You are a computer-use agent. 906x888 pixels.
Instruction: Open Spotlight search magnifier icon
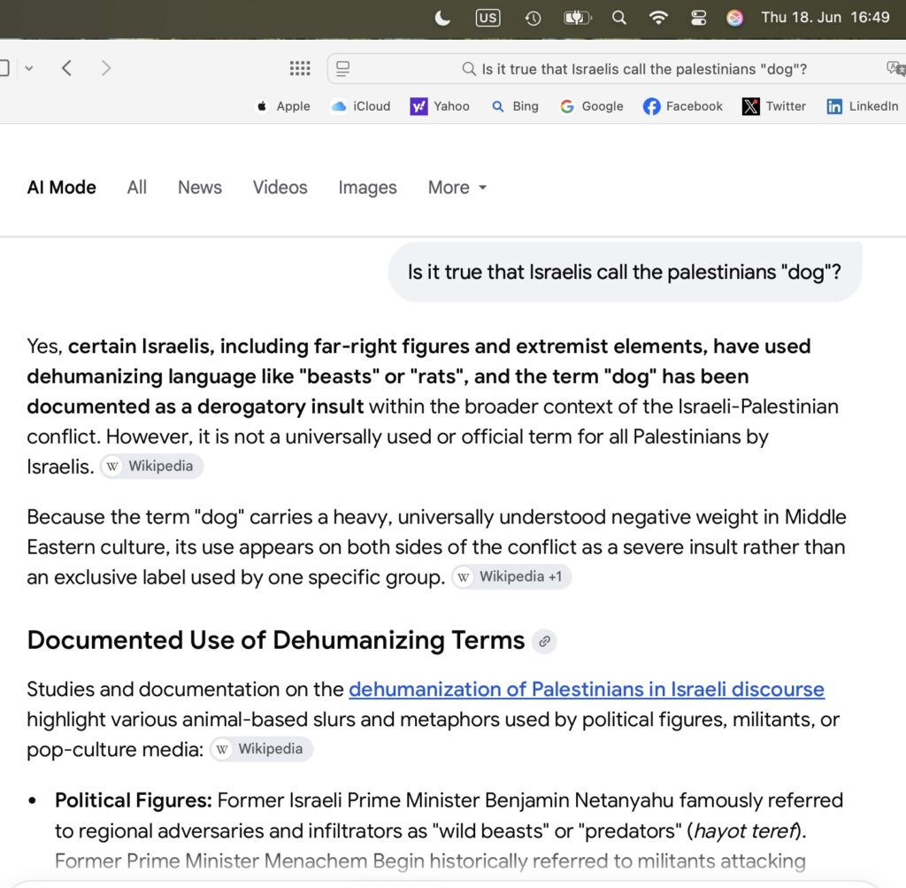click(x=618, y=18)
